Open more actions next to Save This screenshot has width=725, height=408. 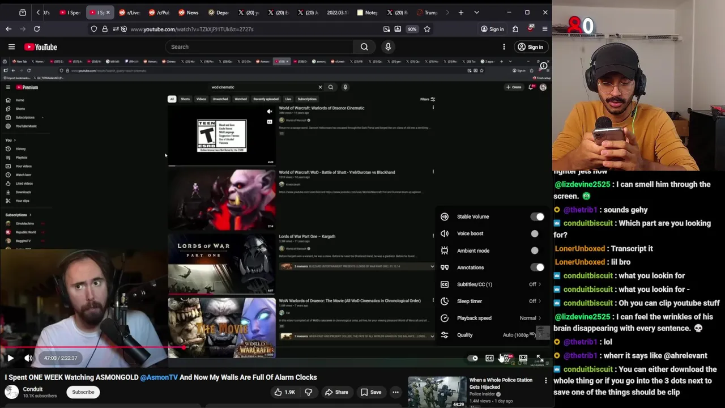[395, 392]
